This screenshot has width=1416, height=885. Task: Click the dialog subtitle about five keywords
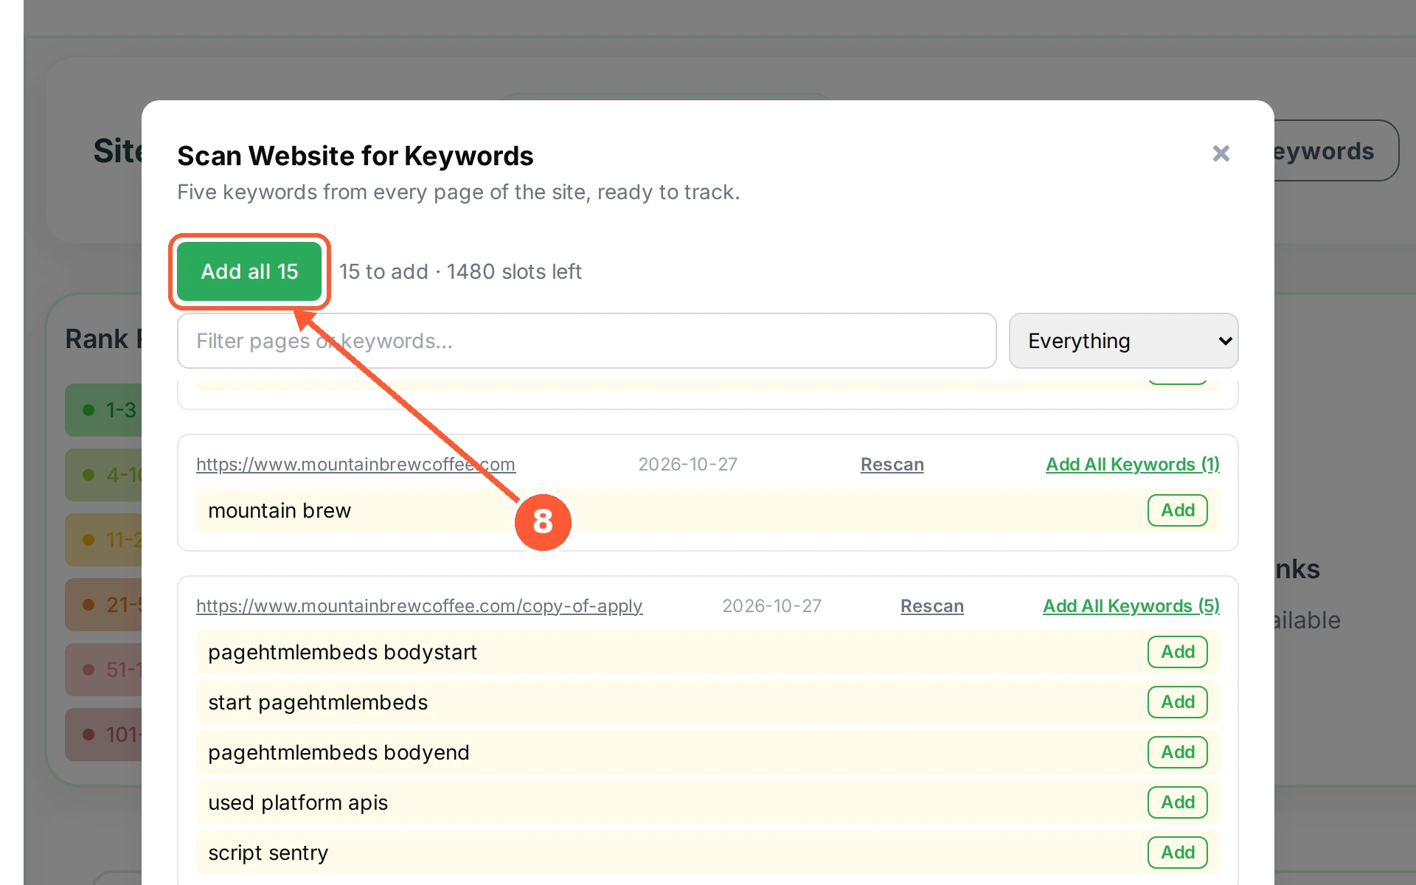(x=458, y=192)
